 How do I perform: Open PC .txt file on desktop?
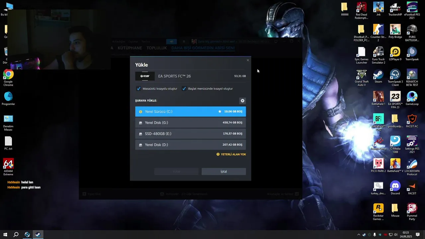8,143
